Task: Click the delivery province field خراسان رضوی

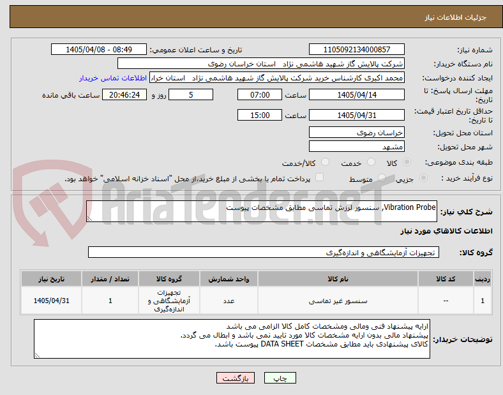Action: coord(356,133)
